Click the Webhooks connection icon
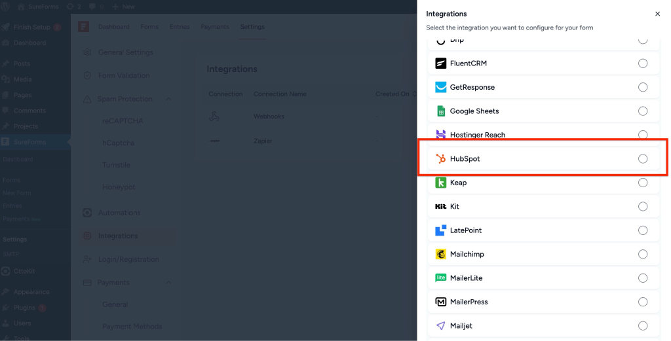Screen dimensions: 671x341 tap(214, 117)
